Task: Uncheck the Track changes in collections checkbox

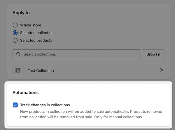Action: pos(15,105)
